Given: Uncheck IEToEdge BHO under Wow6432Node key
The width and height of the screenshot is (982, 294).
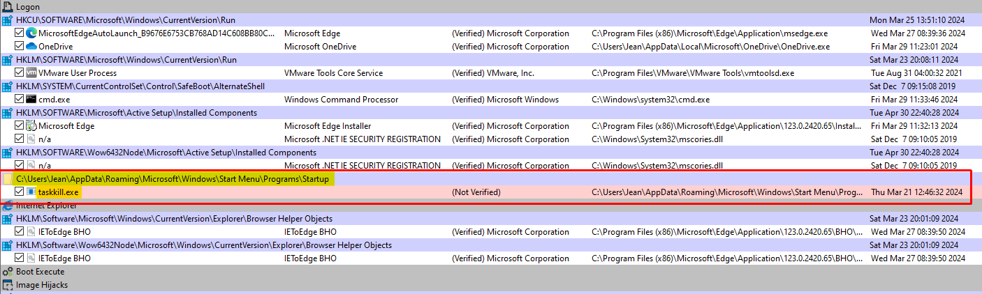Looking at the screenshot, I should (x=20, y=258).
